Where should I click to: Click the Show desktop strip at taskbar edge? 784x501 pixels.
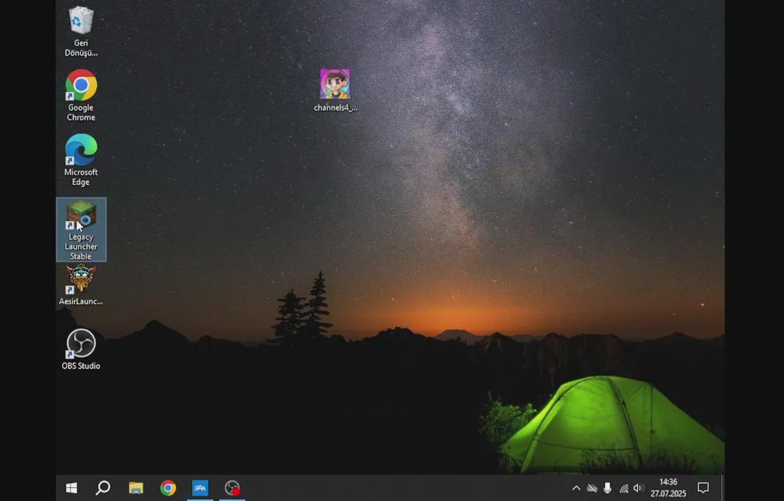pyautogui.click(x=723, y=488)
